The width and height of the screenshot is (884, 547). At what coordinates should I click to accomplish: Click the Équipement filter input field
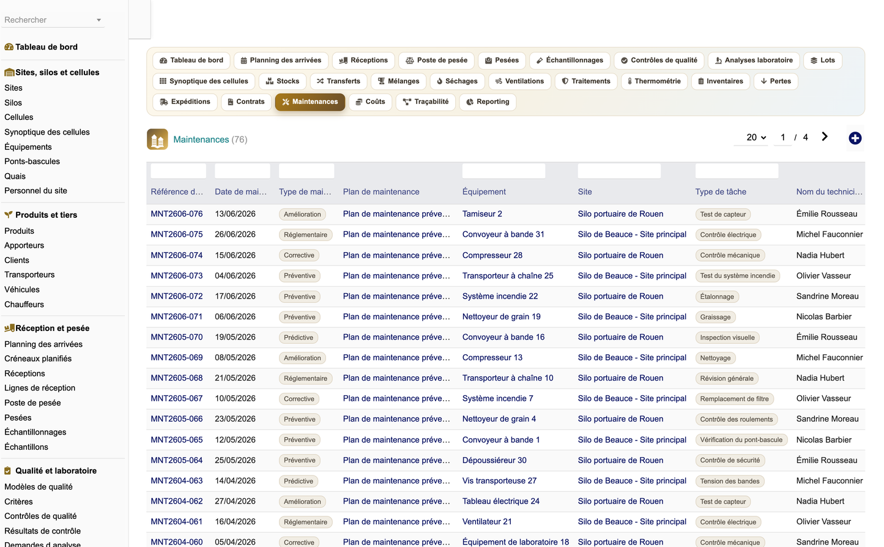(503, 171)
